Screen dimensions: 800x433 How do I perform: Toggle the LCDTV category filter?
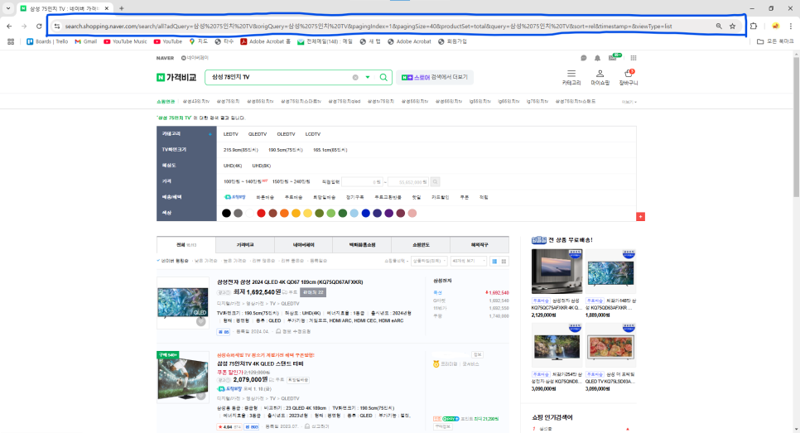(313, 134)
